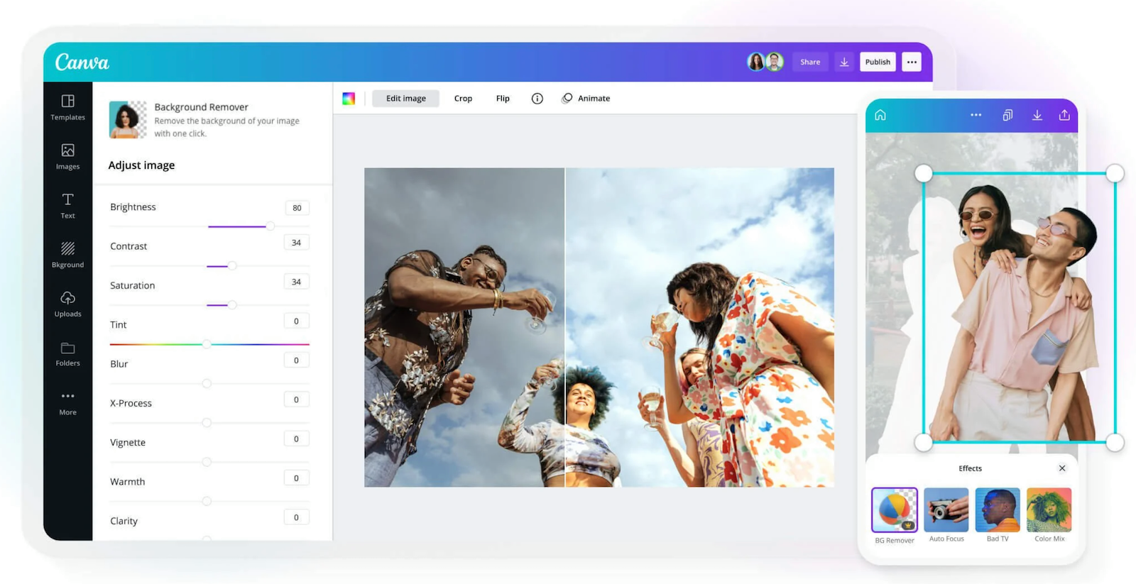Click the download icon beside Share
This screenshot has width=1136, height=584.
pos(844,62)
